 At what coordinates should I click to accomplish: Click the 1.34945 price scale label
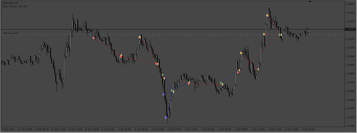350,65
